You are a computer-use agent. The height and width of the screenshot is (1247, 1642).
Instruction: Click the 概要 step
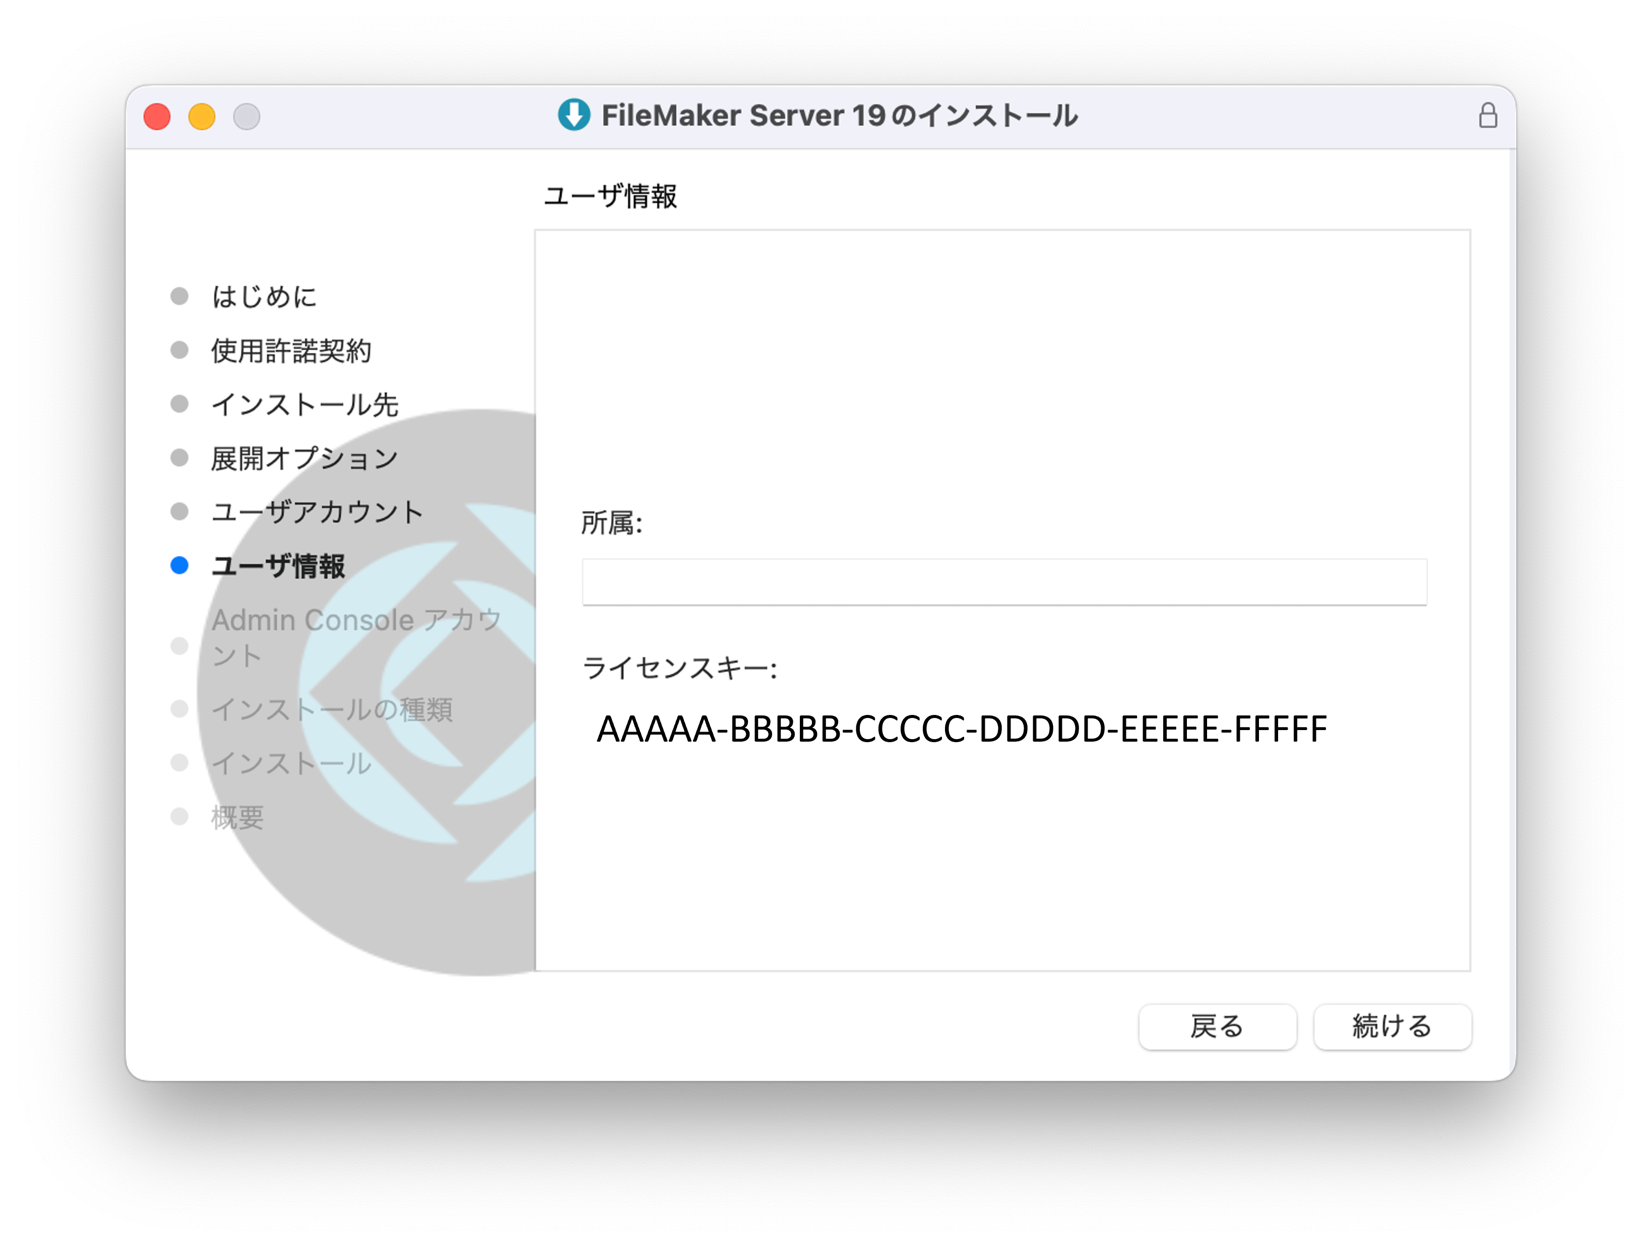[237, 817]
